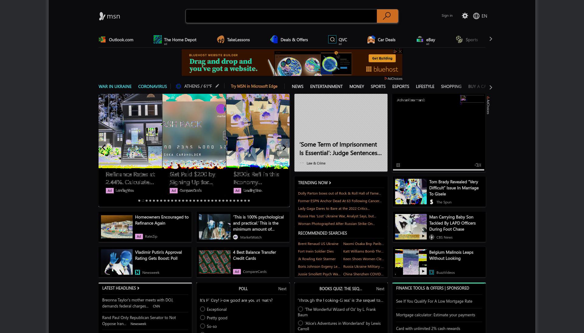The image size is (584, 333).
Task: Expand the Latest Headlines section
Action: click(x=121, y=288)
